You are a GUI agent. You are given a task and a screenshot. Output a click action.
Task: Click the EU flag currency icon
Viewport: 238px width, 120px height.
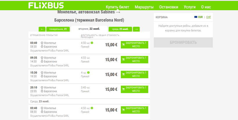pyautogui.click(x=196, y=17)
